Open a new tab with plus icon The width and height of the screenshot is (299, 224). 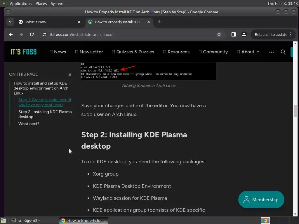tap(159, 22)
